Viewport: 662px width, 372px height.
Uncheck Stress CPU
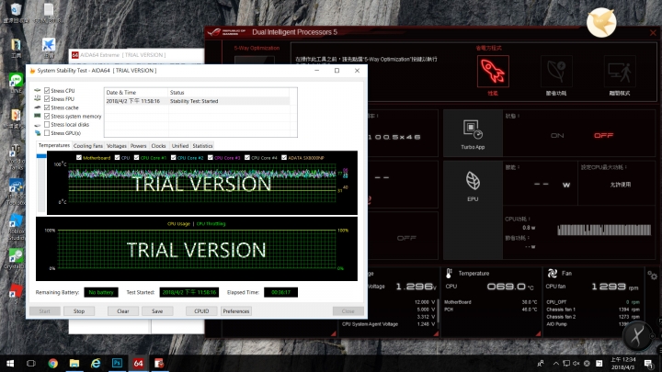[47, 91]
